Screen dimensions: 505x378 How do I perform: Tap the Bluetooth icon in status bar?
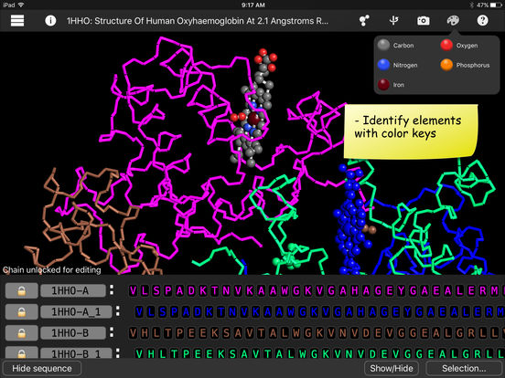tap(471, 5)
